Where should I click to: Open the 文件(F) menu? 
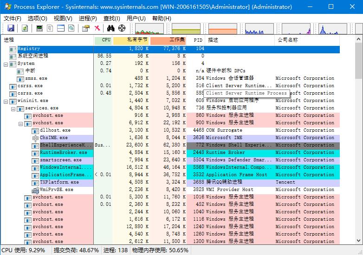click(x=12, y=19)
